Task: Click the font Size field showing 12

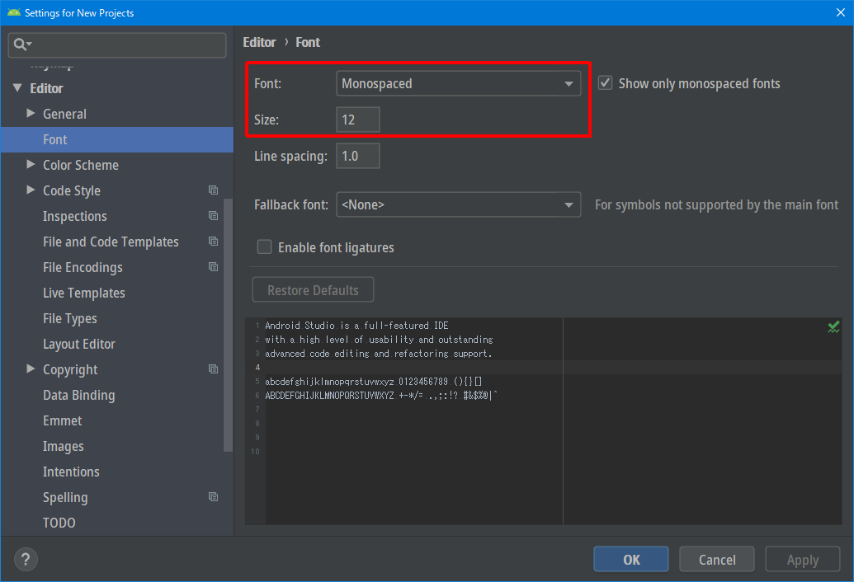Action: pos(358,120)
